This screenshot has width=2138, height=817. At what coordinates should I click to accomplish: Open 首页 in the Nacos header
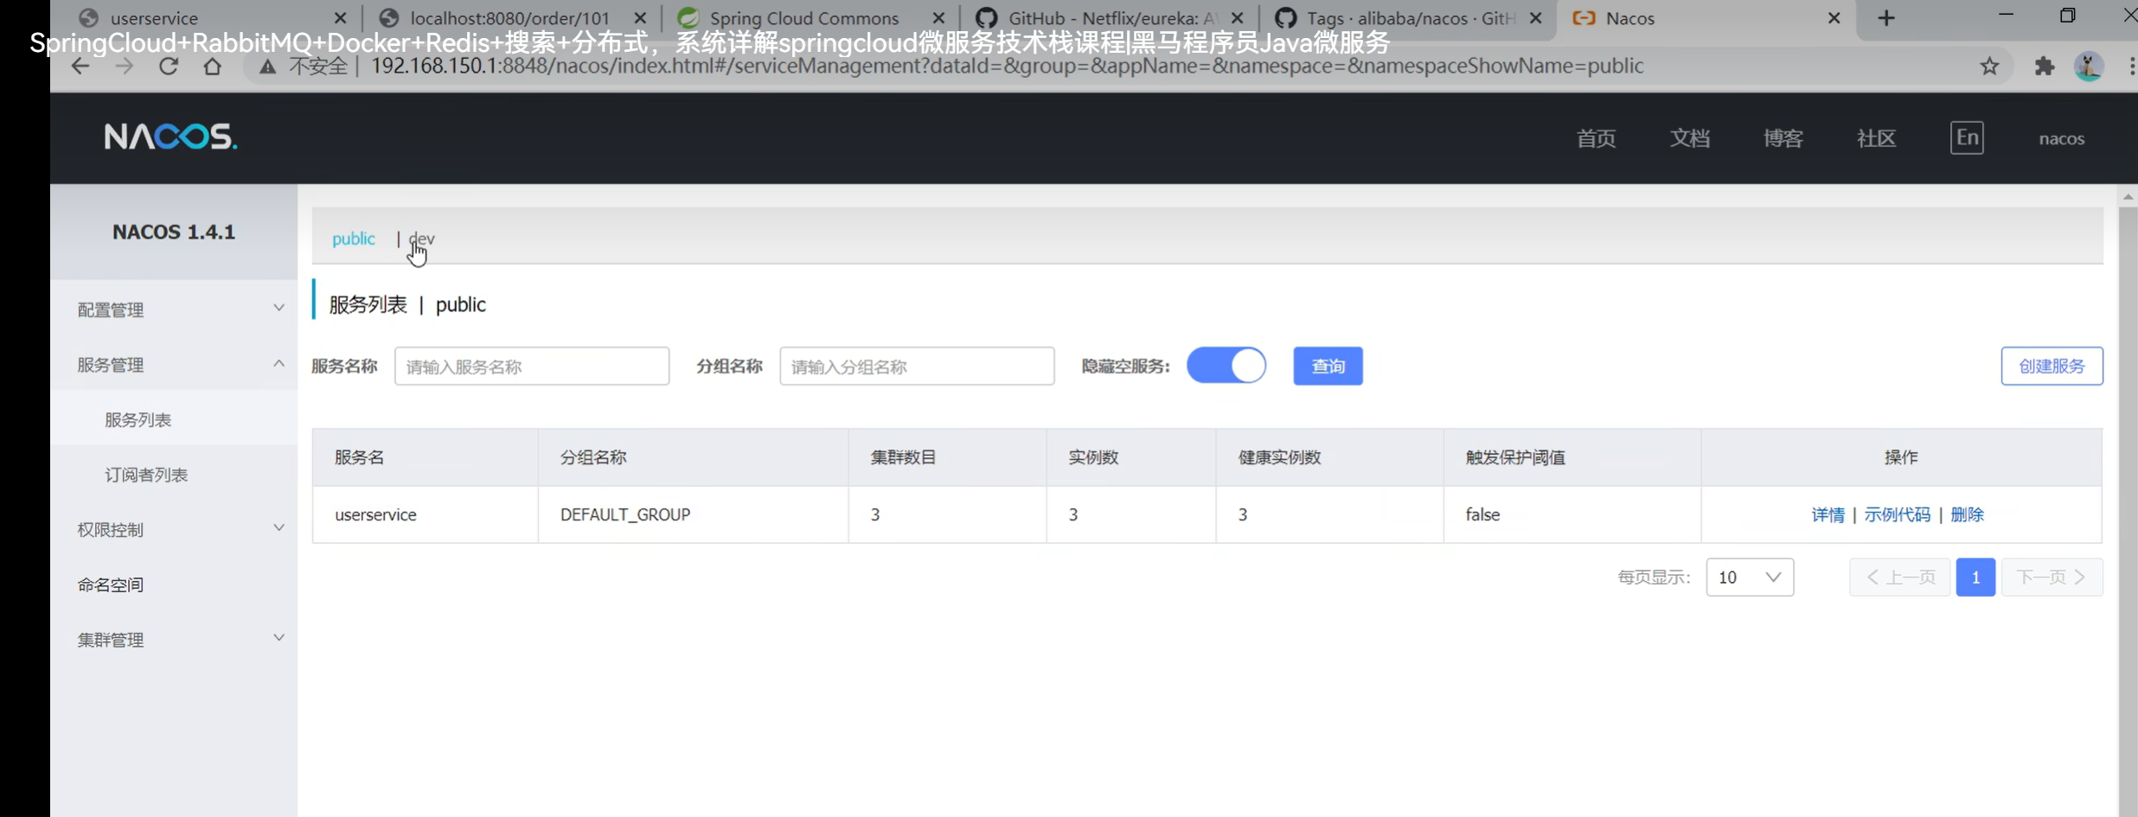click(1596, 138)
